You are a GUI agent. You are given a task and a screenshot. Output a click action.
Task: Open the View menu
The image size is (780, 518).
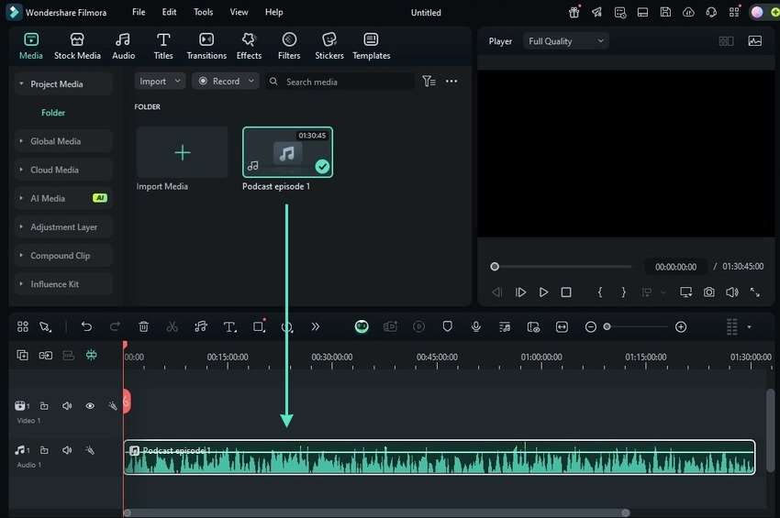239,12
